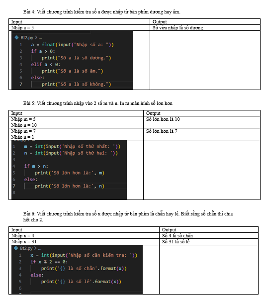Viewport: 268px width, 302px height.
Task: Click the 'Nhập m = 7' input cell
Action: 76,134
